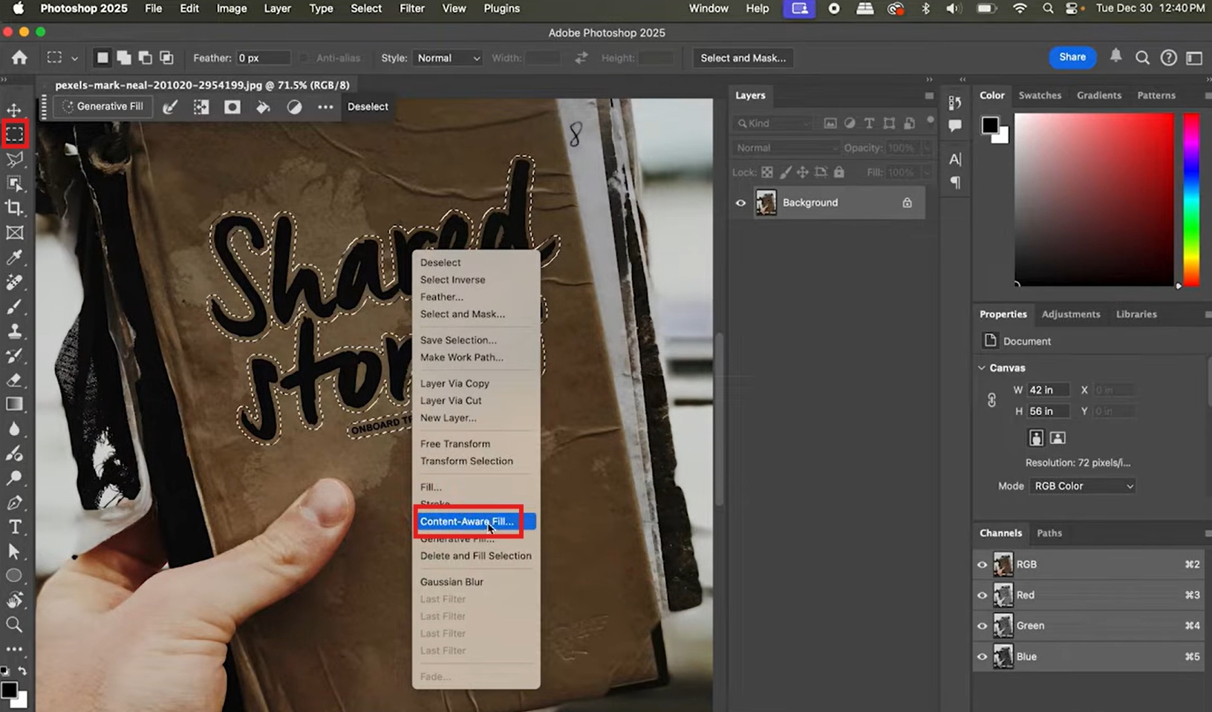Select the Zoom tool in toolbar
The image size is (1212, 712).
click(14, 624)
